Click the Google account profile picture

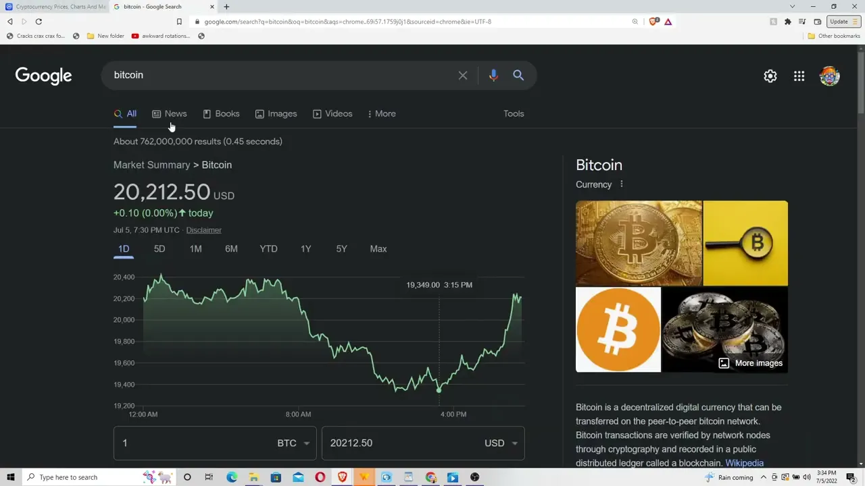[830, 76]
